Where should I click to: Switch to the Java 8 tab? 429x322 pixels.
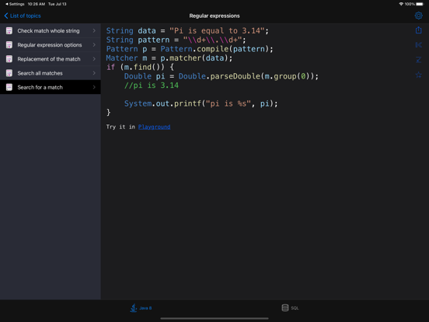(141, 308)
